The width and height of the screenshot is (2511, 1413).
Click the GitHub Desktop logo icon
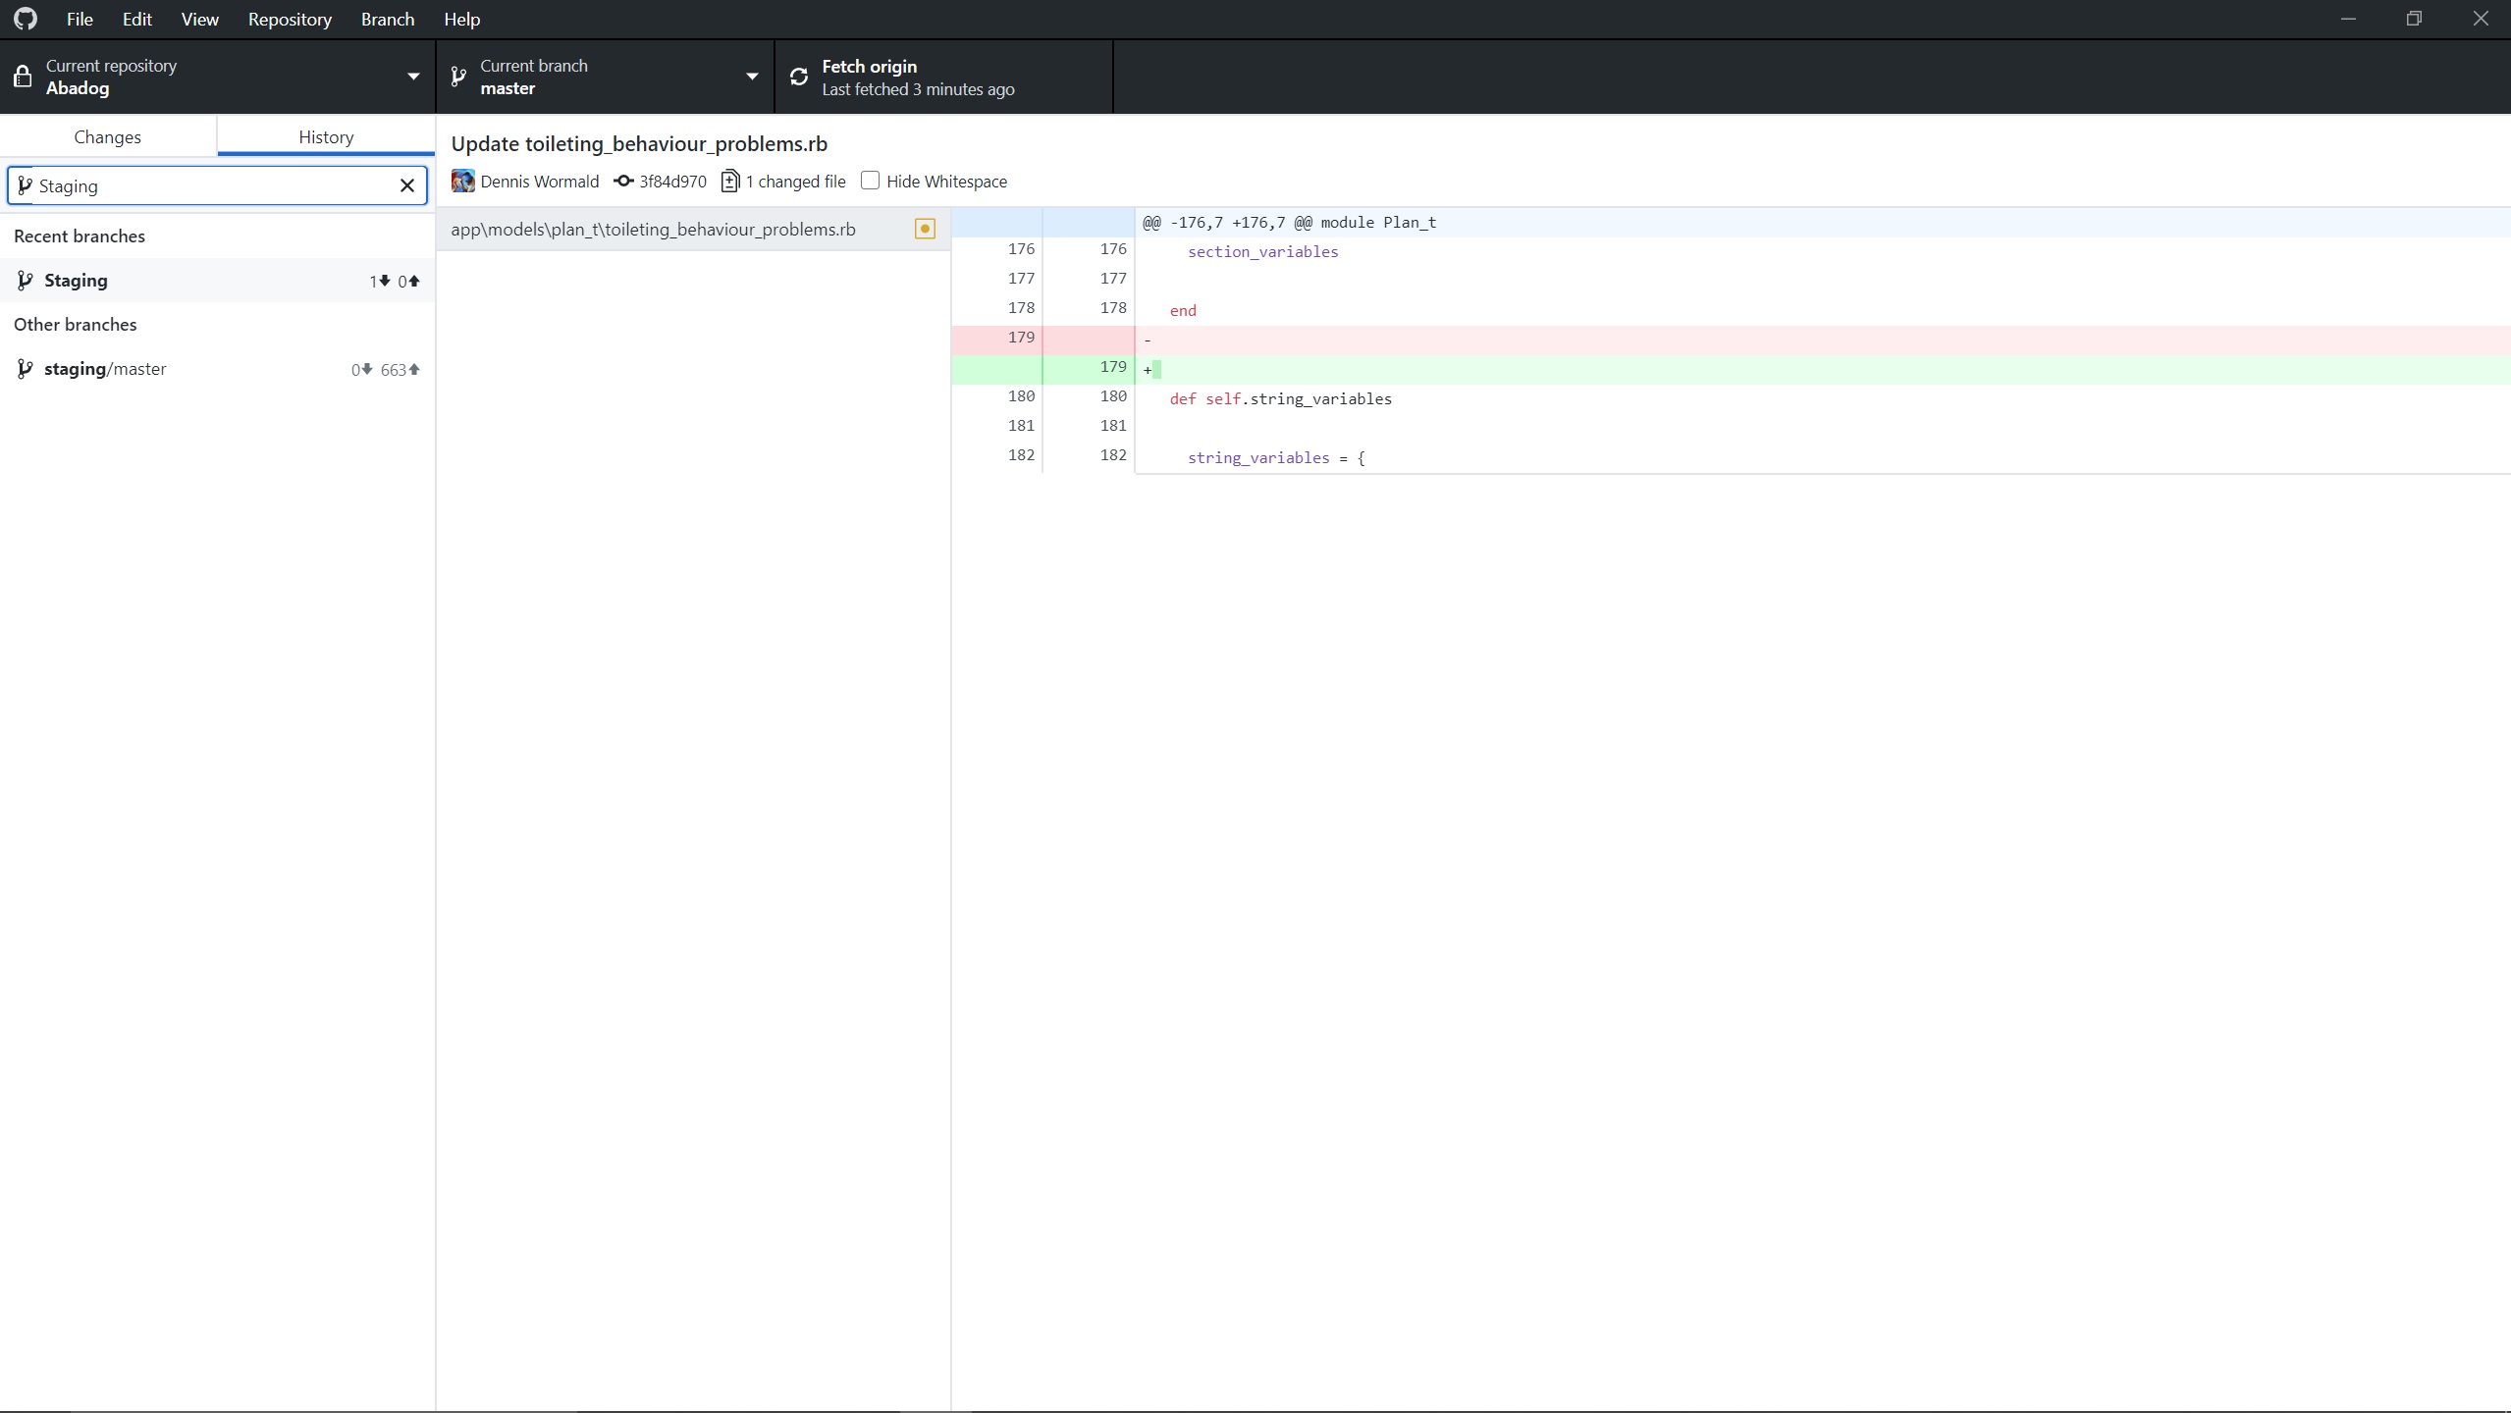click(25, 19)
